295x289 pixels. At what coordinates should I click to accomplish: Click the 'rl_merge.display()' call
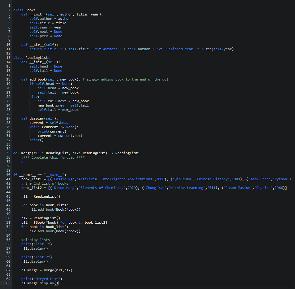point(40,283)
